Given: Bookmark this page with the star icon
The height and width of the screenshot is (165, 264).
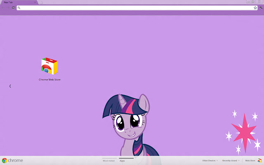Looking at the screenshot, I should [255, 8].
